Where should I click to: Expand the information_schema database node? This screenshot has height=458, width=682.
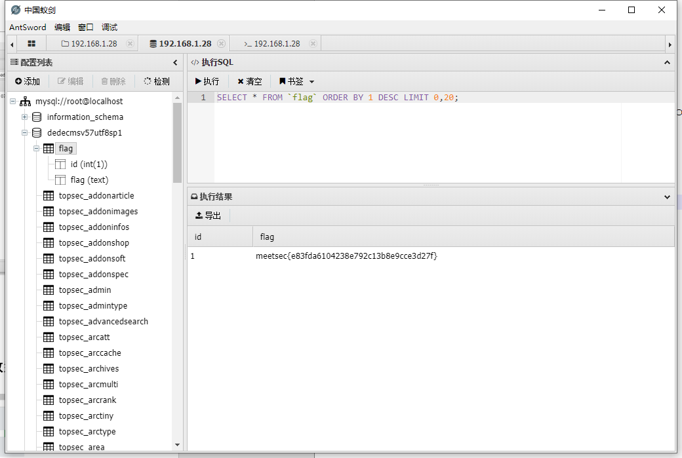(x=25, y=117)
